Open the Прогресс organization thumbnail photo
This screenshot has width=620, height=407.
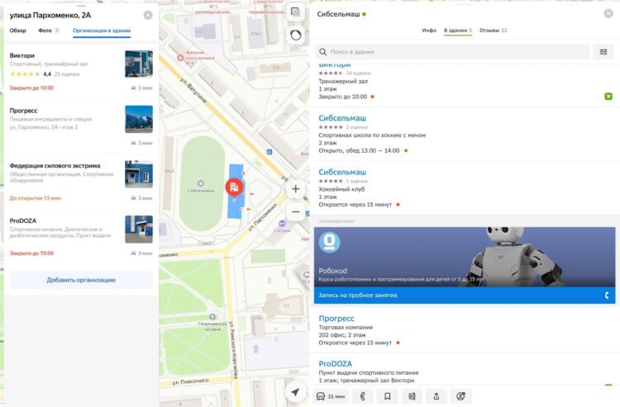[138, 119]
